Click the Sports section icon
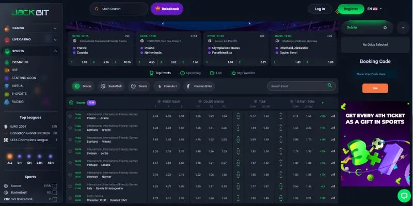 pos(7,51)
